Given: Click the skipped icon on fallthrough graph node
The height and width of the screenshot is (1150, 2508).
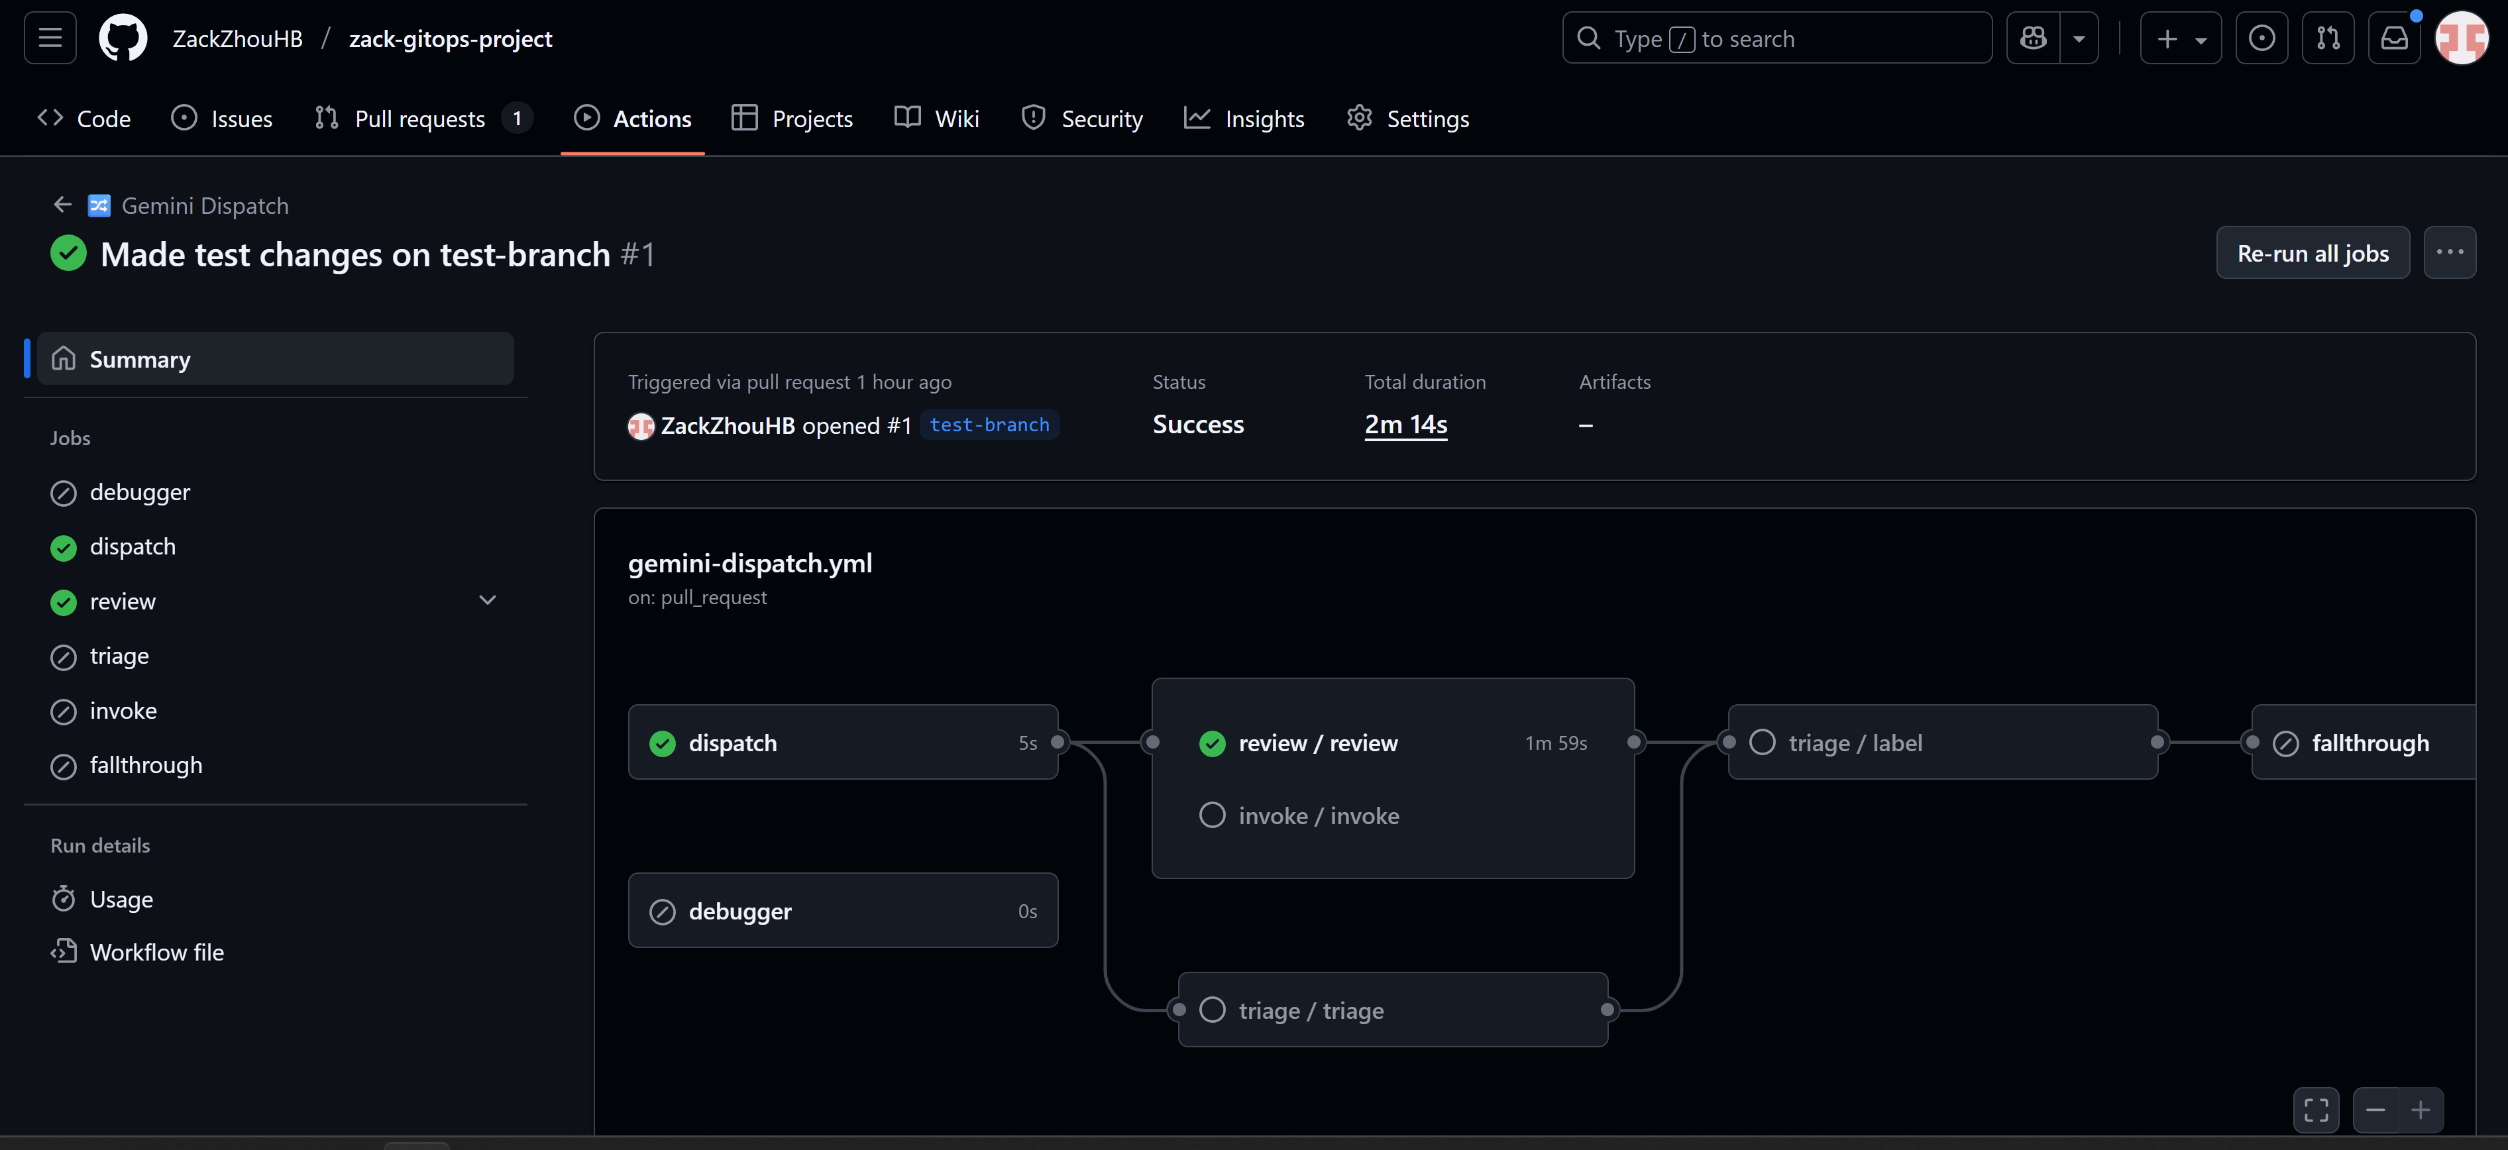Looking at the screenshot, I should 2285,743.
